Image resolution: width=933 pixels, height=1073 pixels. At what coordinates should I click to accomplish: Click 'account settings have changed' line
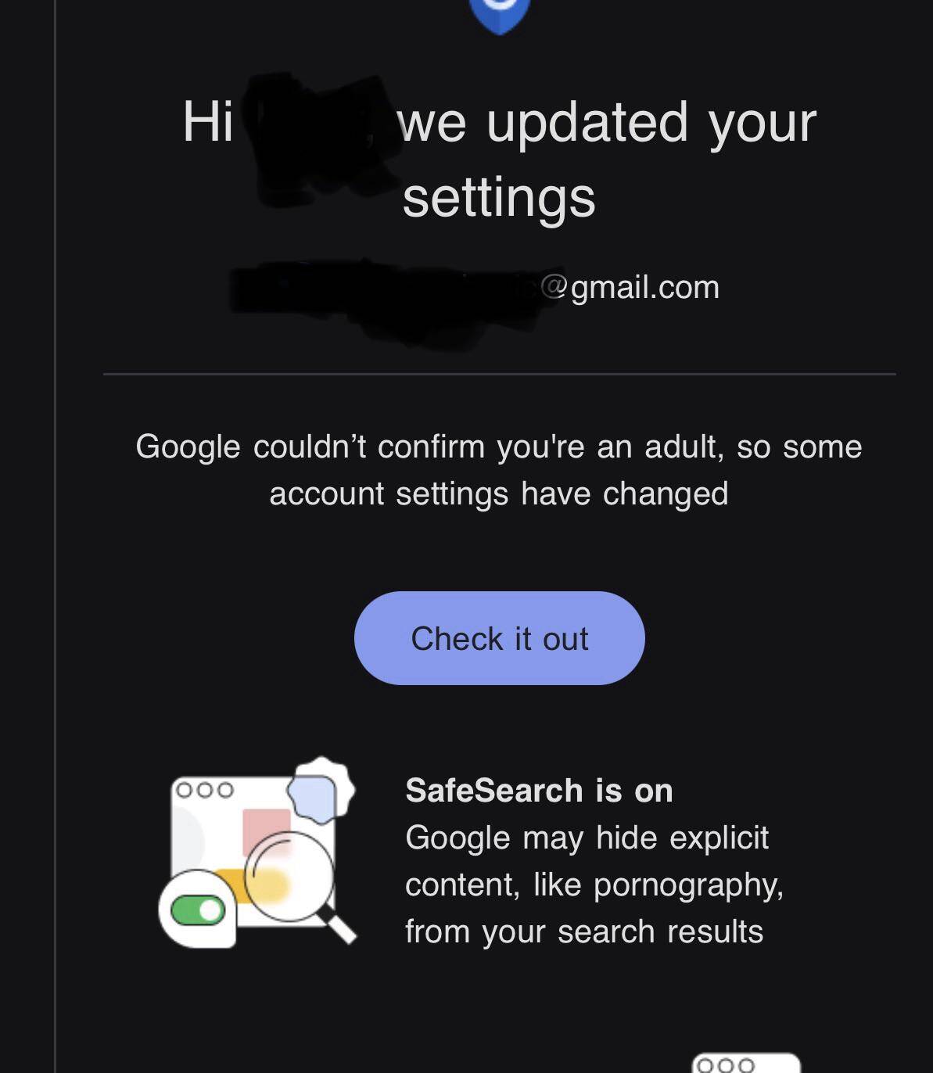coord(498,493)
